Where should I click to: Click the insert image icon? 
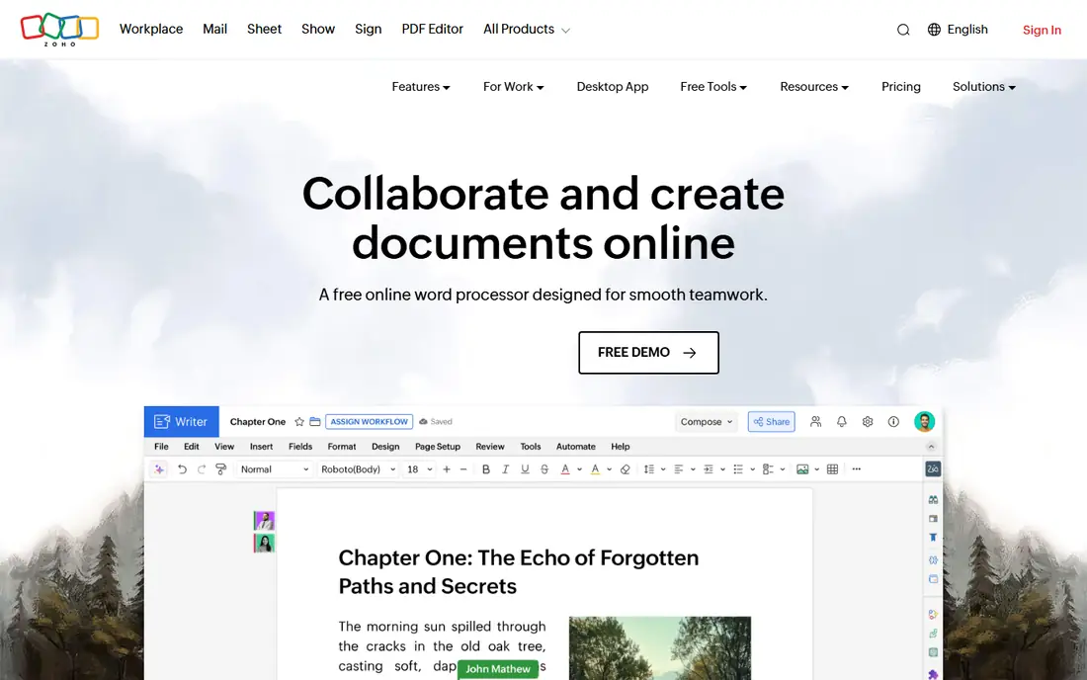[802, 469]
